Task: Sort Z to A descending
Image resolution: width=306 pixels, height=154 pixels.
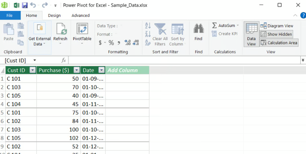Action: (x=148, y=34)
